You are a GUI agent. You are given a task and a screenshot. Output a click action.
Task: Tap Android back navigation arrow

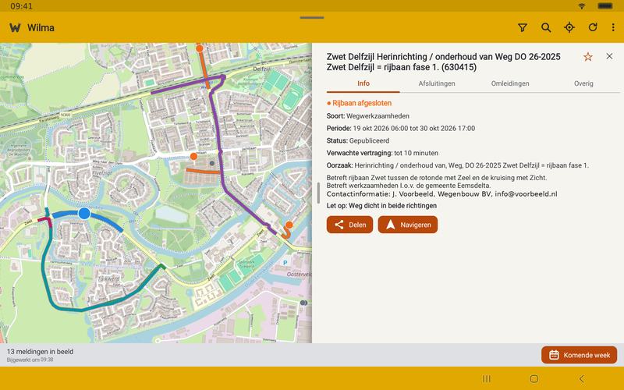pos(582,378)
